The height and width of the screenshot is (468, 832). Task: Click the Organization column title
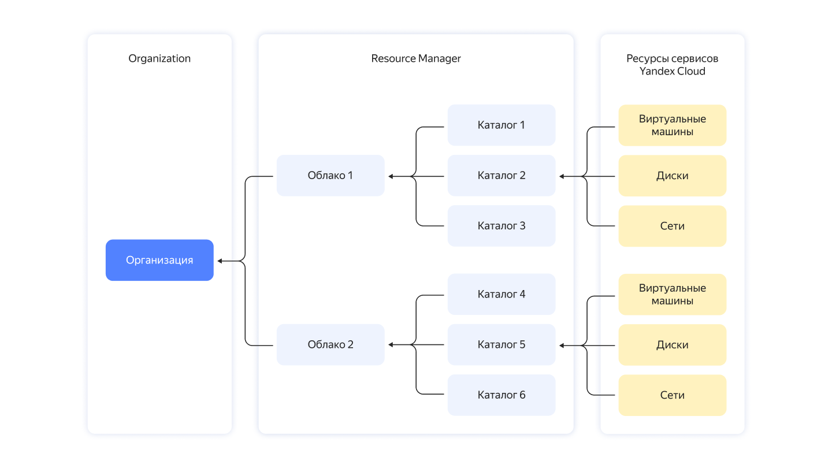click(x=159, y=58)
